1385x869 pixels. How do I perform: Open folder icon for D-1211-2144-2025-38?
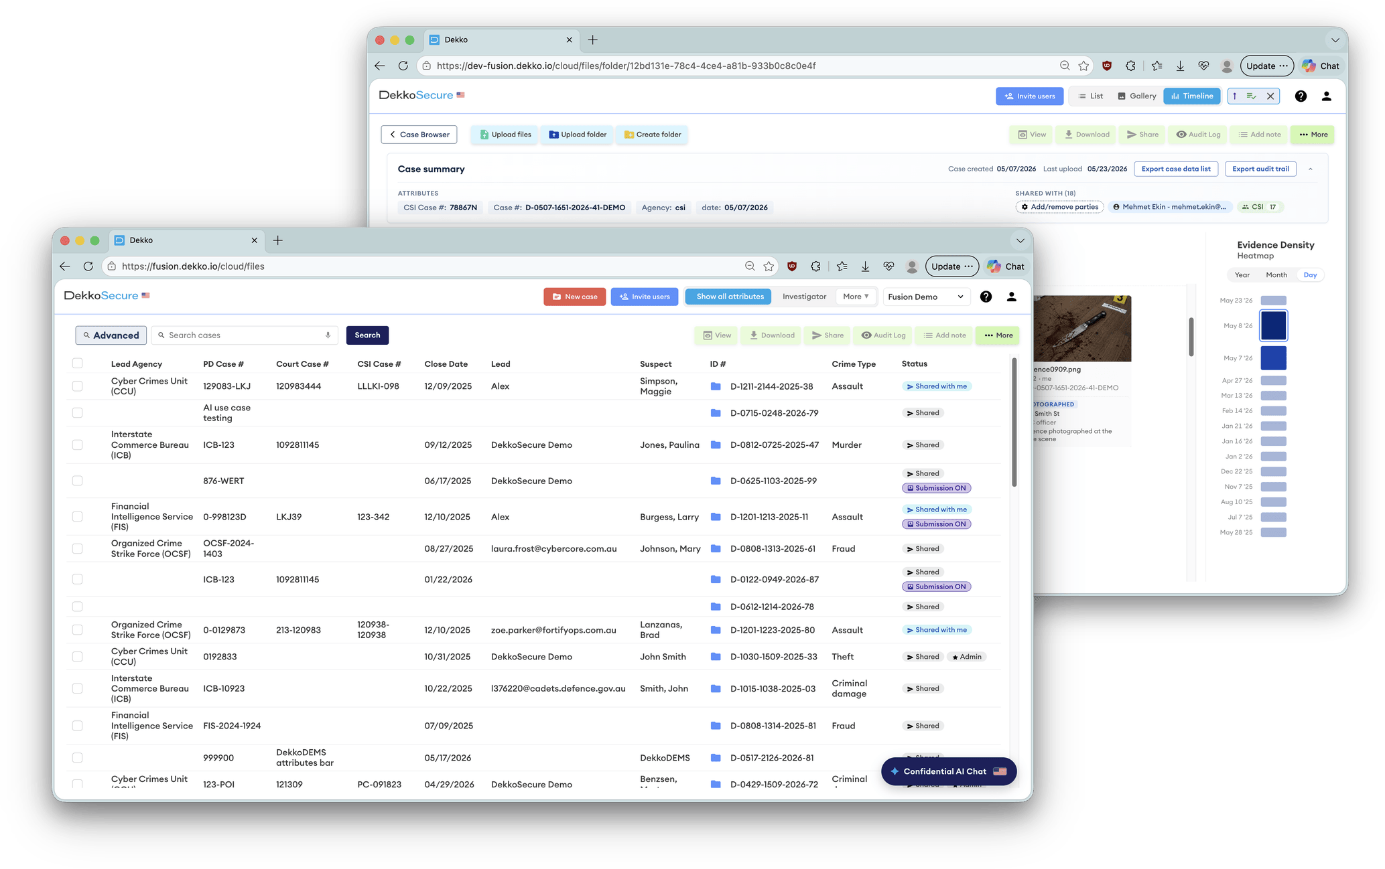point(716,386)
